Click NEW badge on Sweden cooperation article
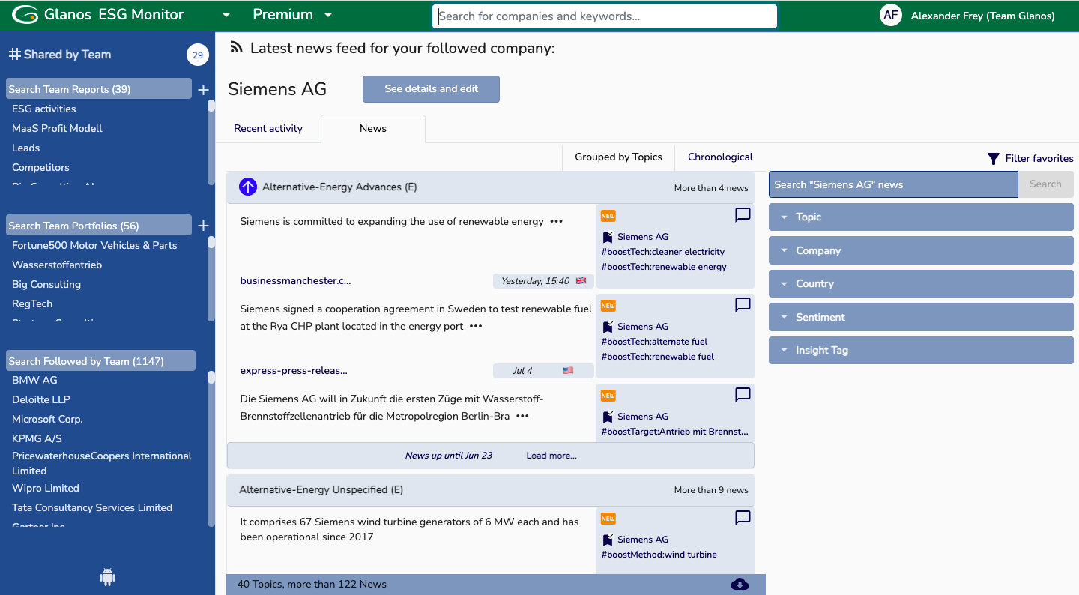 [x=608, y=306]
